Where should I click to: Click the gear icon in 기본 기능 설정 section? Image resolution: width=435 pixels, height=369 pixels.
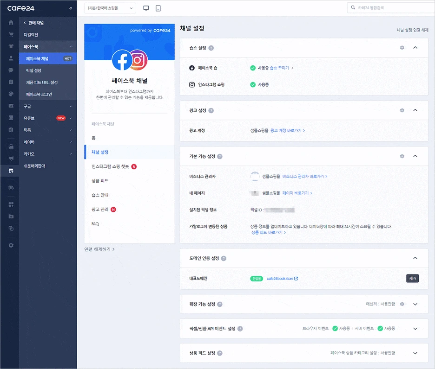(402, 156)
